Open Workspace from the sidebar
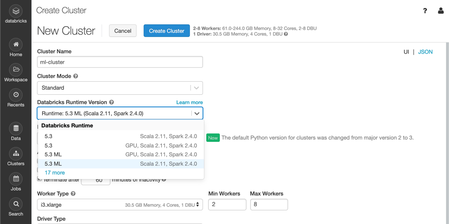 point(16,73)
